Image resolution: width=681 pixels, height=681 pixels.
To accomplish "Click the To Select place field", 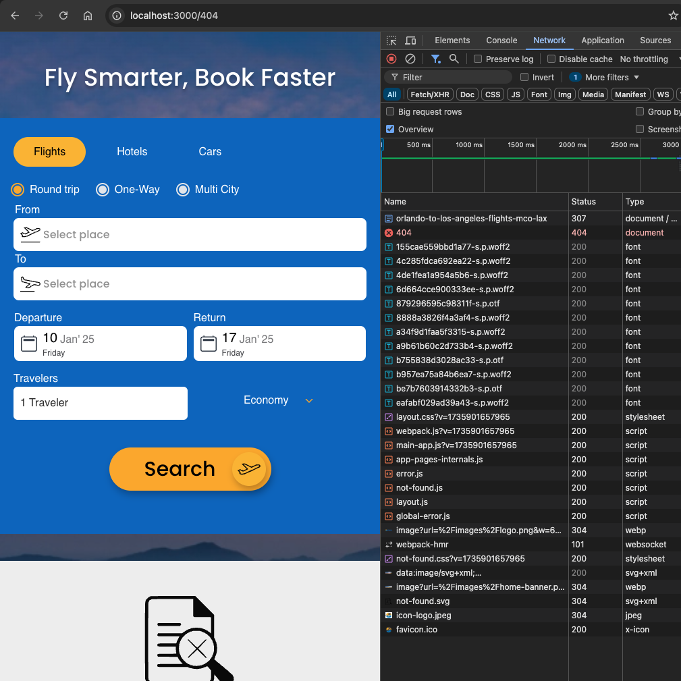I will click(x=190, y=283).
